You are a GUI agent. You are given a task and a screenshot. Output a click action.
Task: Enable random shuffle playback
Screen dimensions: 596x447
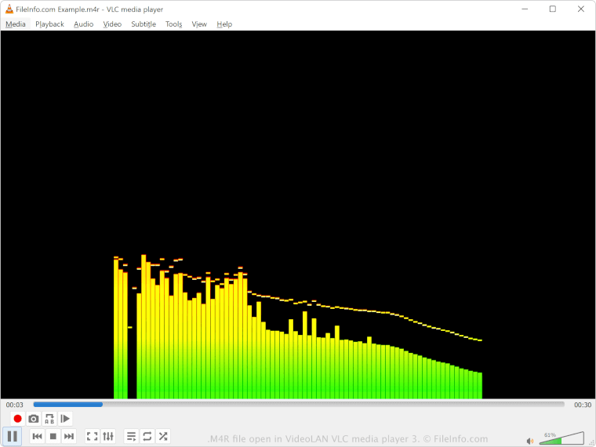[x=163, y=436]
